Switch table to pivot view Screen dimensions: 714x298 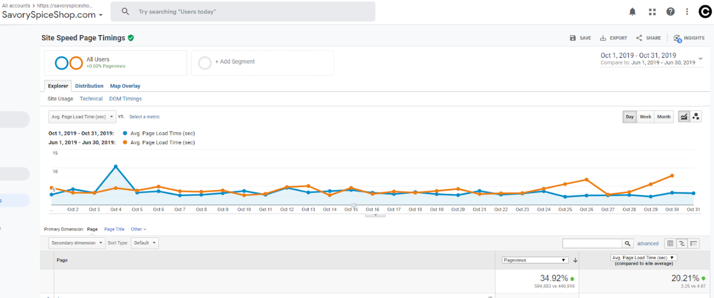694,243
